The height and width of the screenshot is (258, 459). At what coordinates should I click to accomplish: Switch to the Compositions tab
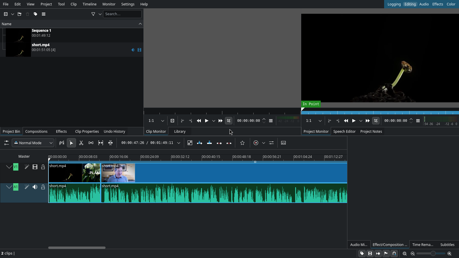(x=36, y=131)
